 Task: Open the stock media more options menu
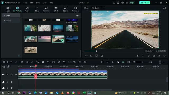pos(77,15)
